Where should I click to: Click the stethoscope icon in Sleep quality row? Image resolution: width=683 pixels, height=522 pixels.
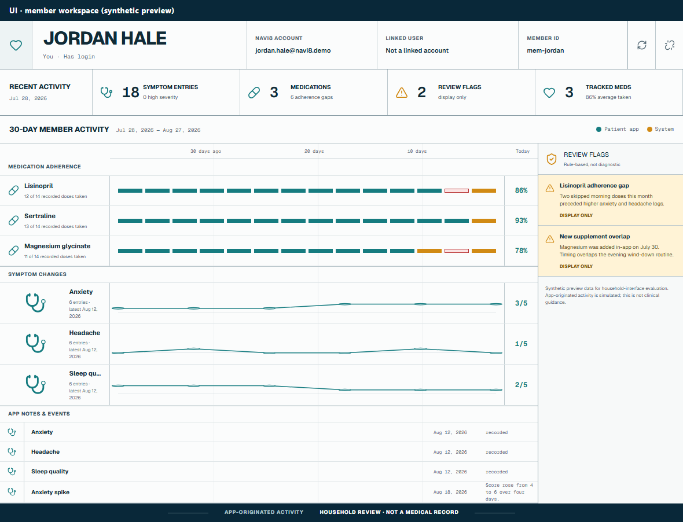[x=36, y=384]
